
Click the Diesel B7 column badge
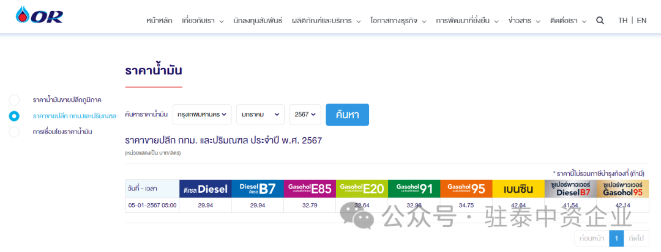[258, 189]
